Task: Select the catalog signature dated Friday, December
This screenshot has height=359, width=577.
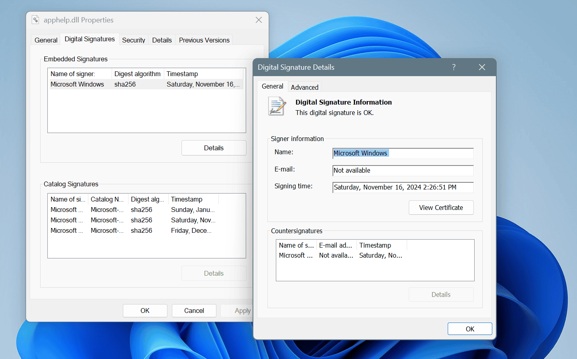Action: [x=146, y=230]
